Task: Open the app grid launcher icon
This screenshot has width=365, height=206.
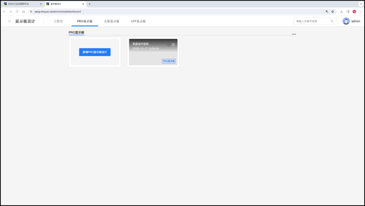Action: 10,21
